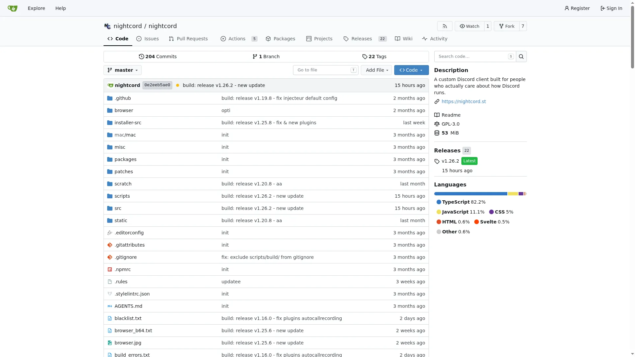Open the RSS feed icon button

pyautogui.click(x=445, y=26)
